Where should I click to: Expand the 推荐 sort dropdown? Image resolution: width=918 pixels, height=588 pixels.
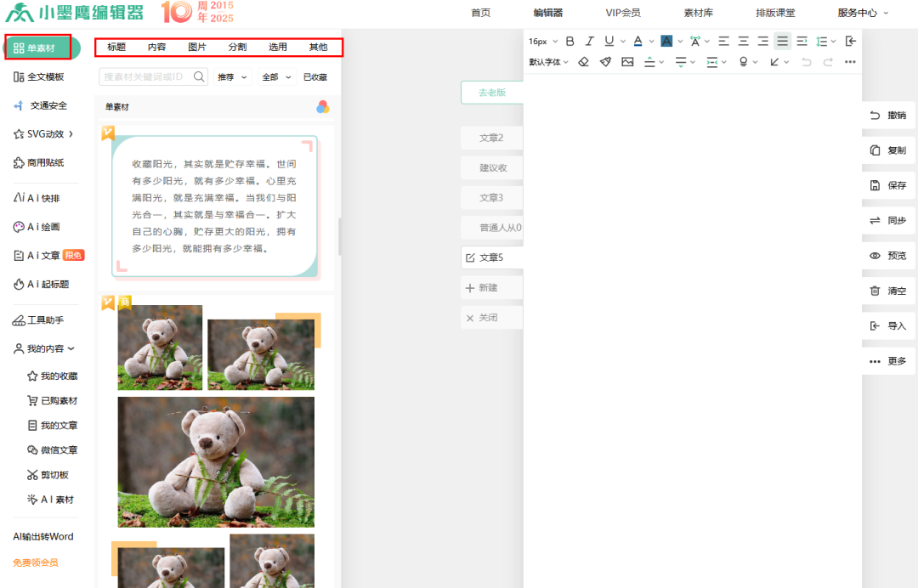point(233,77)
